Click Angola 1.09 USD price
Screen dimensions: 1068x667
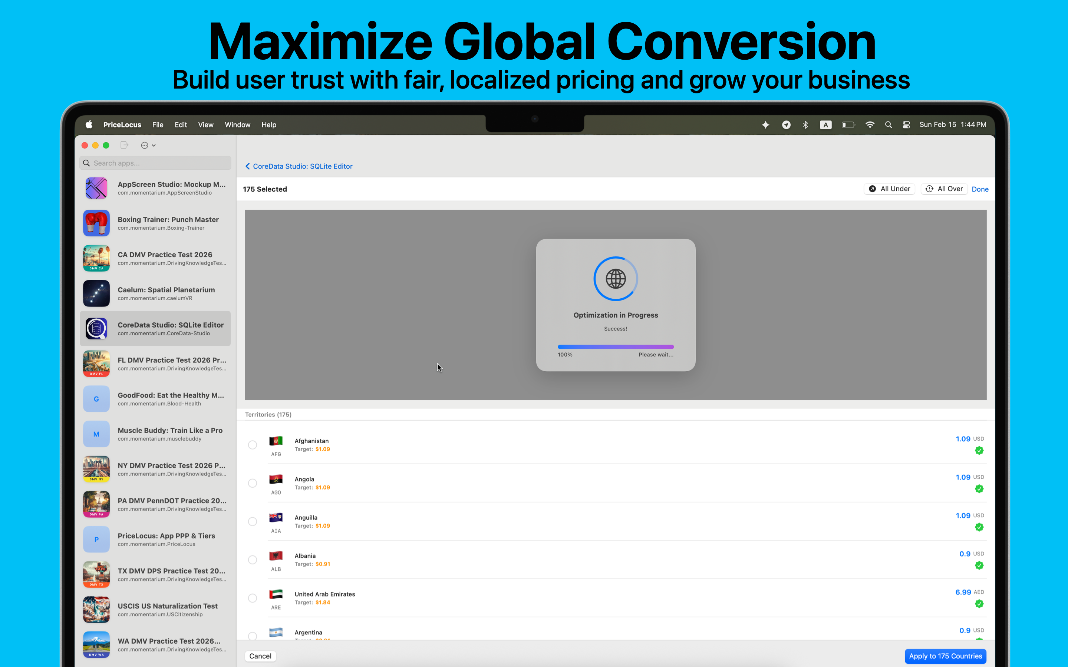(970, 477)
